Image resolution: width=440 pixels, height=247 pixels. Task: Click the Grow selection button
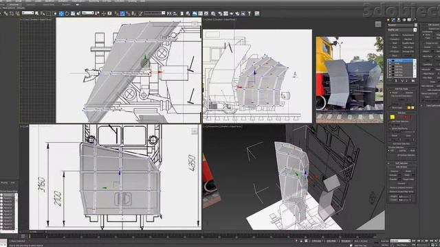(408, 136)
